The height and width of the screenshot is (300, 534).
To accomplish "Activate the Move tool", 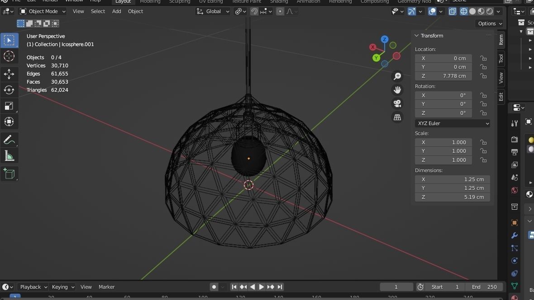I will coord(9,74).
